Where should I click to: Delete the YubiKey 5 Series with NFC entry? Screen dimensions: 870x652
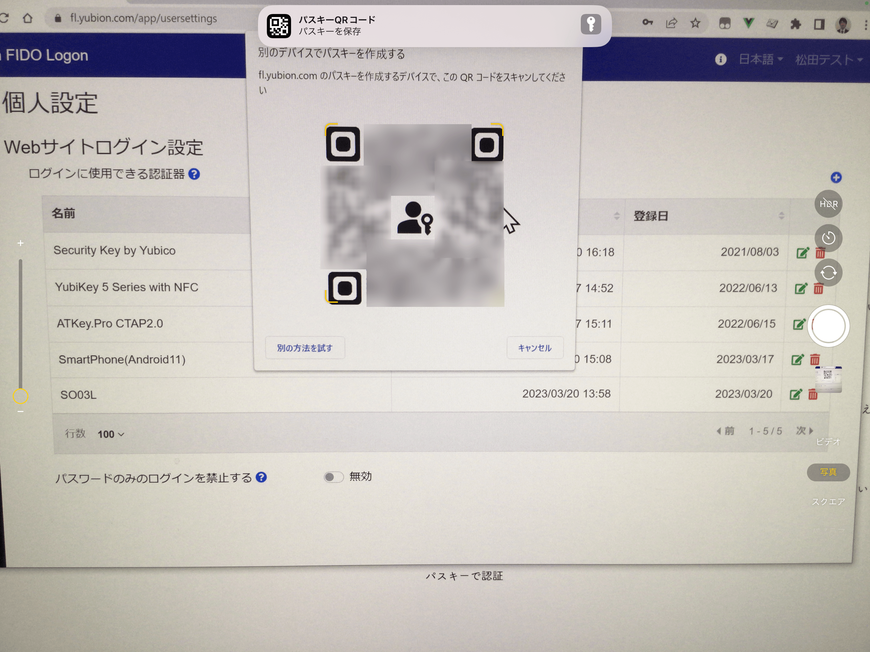[x=818, y=288]
